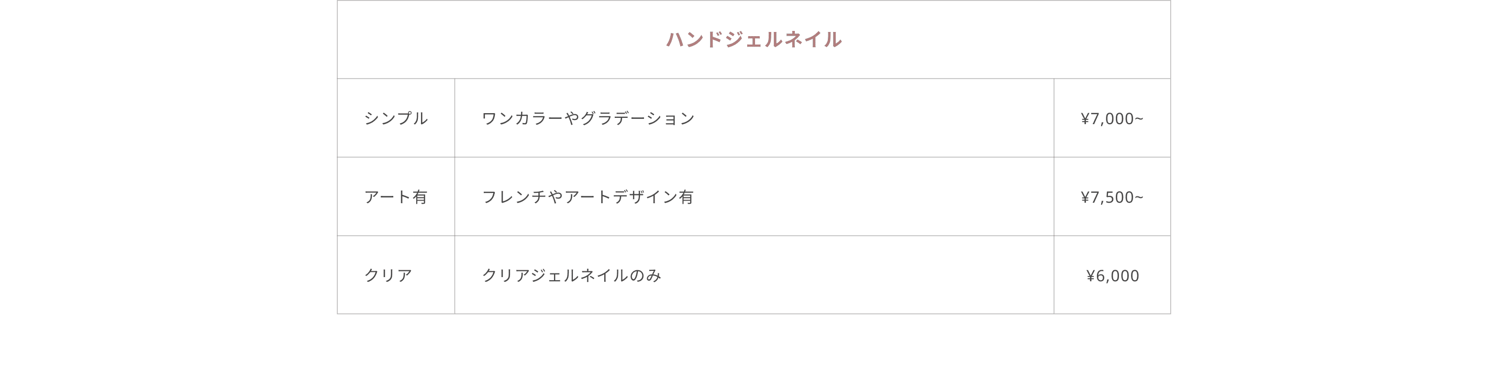
Task: Select the グラデーション text
Action: click(638, 118)
